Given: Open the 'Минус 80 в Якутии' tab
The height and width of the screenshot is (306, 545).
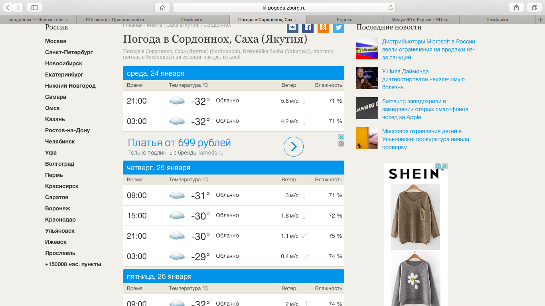Looking at the screenshot, I should pos(421,20).
